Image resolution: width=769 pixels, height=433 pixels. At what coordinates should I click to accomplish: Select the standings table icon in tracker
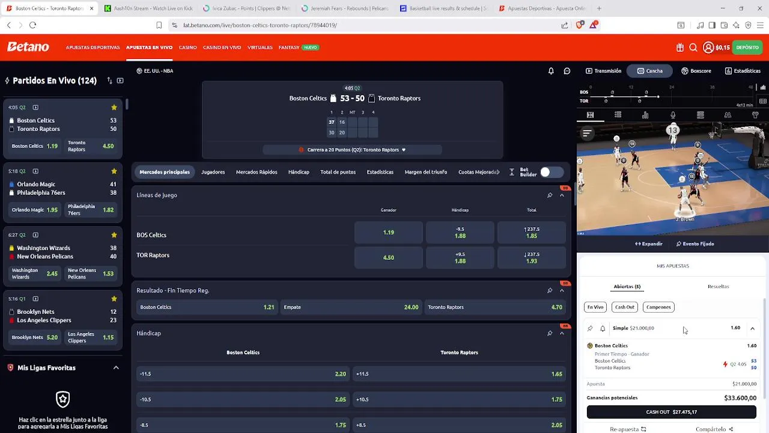(700, 115)
